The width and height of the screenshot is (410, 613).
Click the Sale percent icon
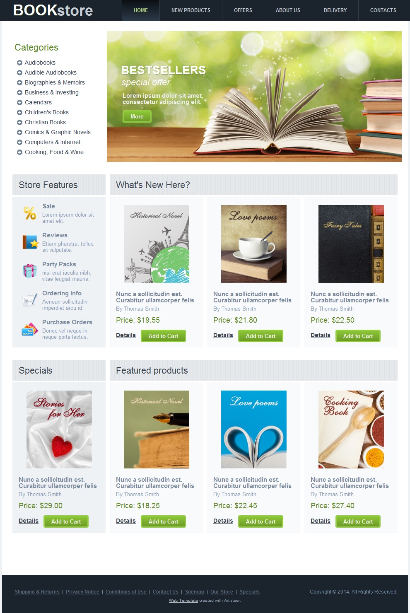point(30,213)
